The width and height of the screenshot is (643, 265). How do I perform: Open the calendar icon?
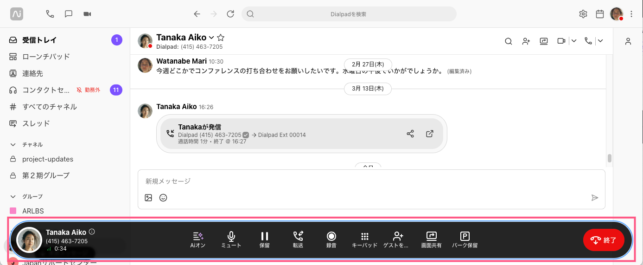(600, 14)
